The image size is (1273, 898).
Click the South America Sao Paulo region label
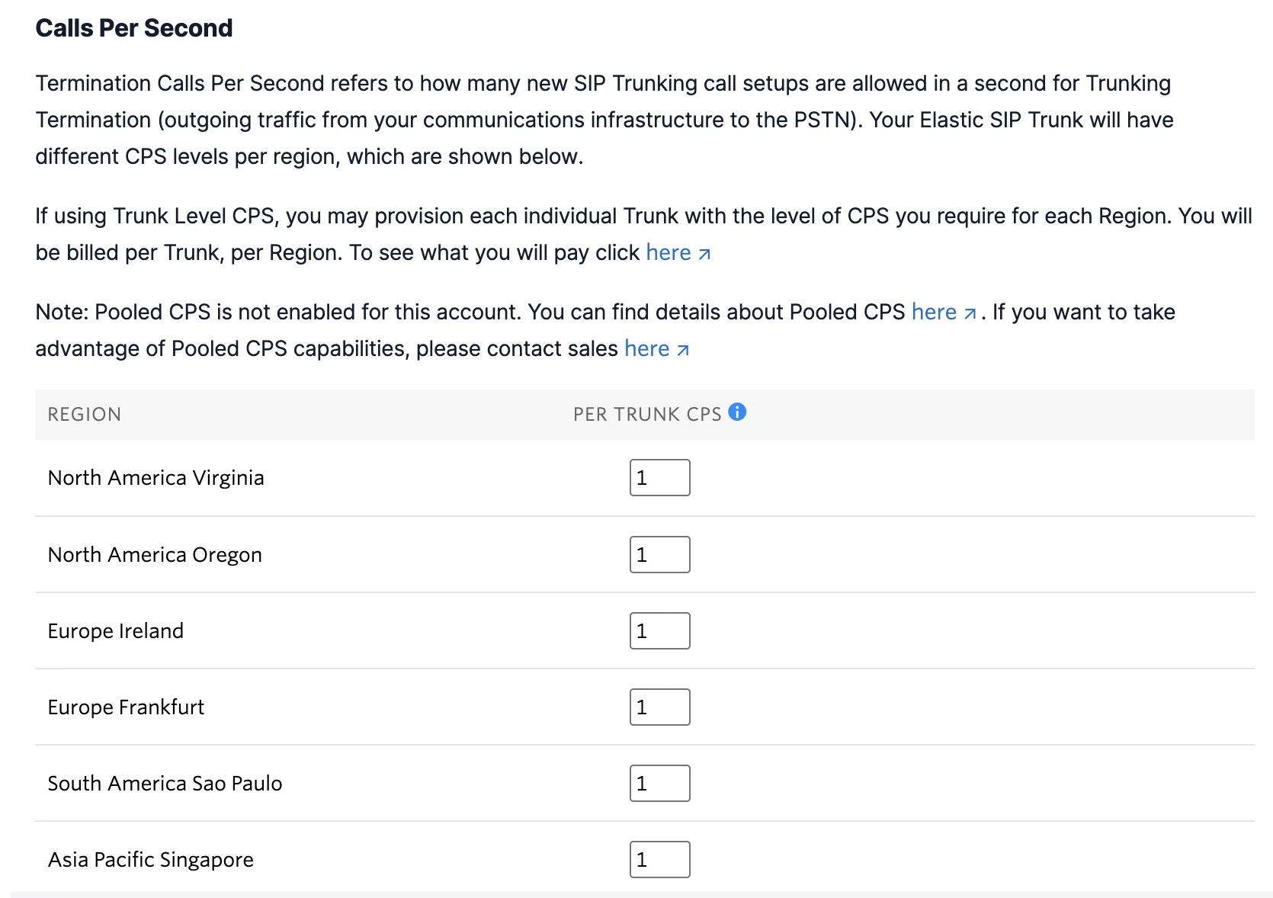tap(165, 783)
